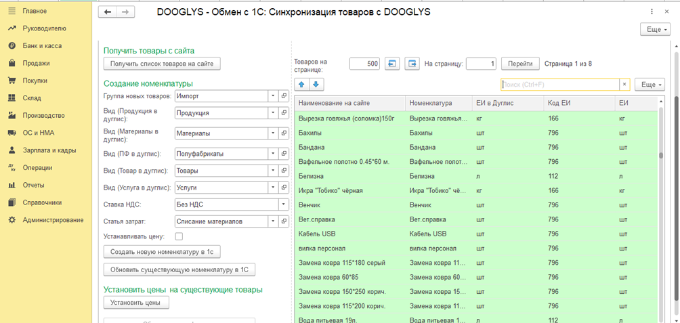Click the Отчеты bar chart icon
The width and height of the screenshot is (680, 323).
(x=12, y=185)
